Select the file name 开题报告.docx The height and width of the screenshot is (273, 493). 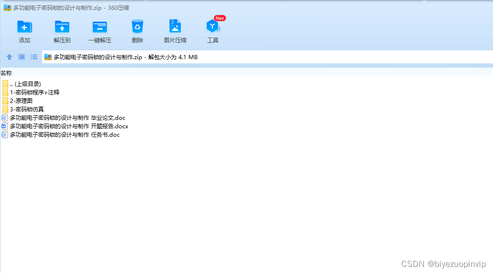(x=69, y=126)
